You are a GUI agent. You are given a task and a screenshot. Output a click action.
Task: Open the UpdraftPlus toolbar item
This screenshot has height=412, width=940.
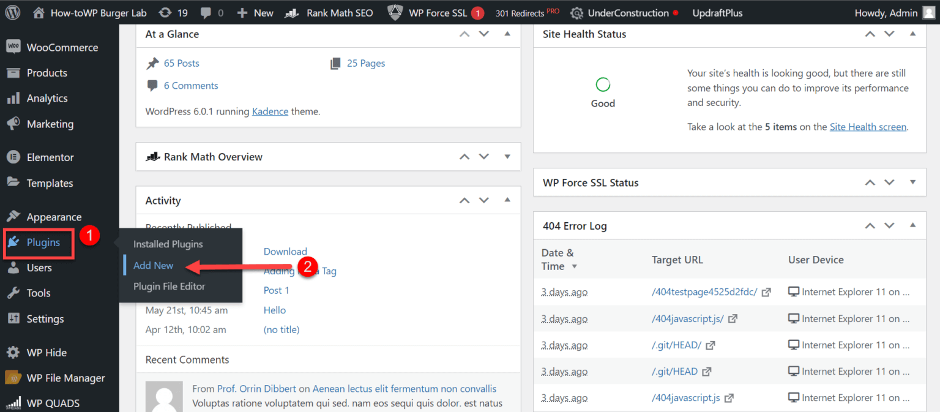pos(717,12)
